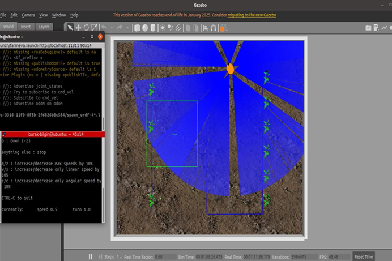Pause the simulation

[x=90, y=256]
